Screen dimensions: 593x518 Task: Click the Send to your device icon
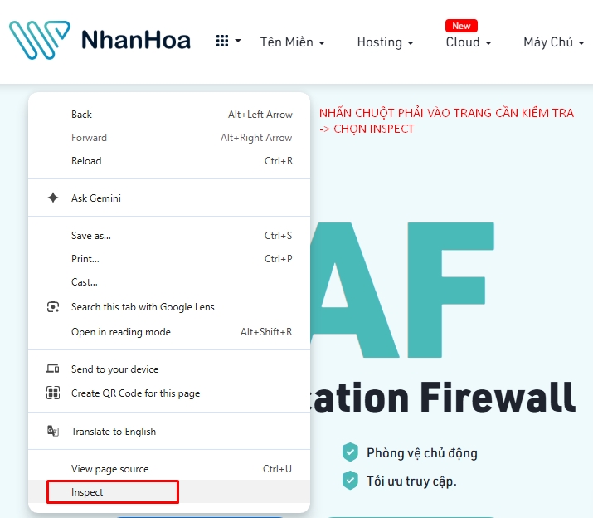click(53, 369)
